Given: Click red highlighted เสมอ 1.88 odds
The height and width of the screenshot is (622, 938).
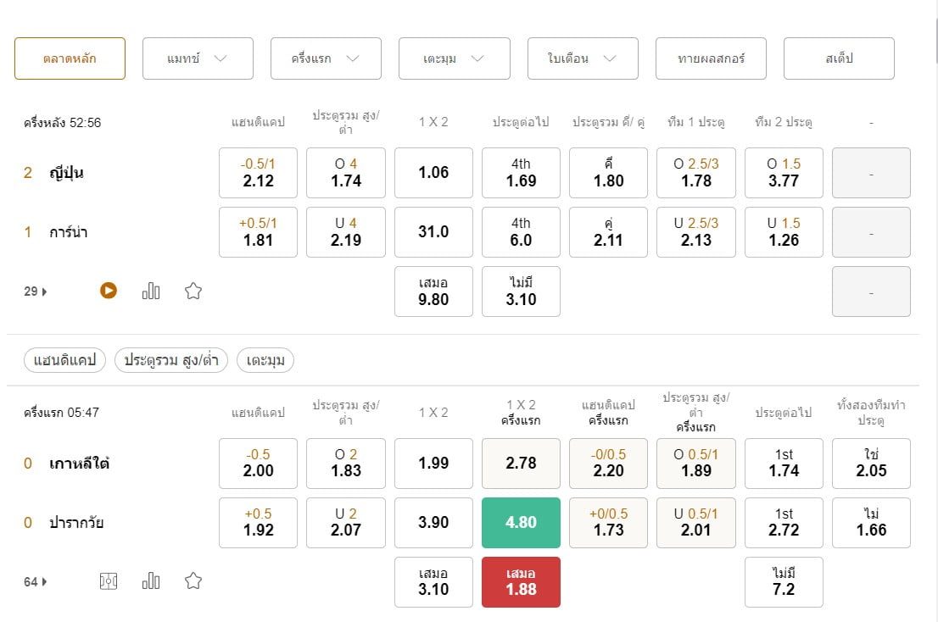Looking at the screenshot, I should (x=521, y=582).
